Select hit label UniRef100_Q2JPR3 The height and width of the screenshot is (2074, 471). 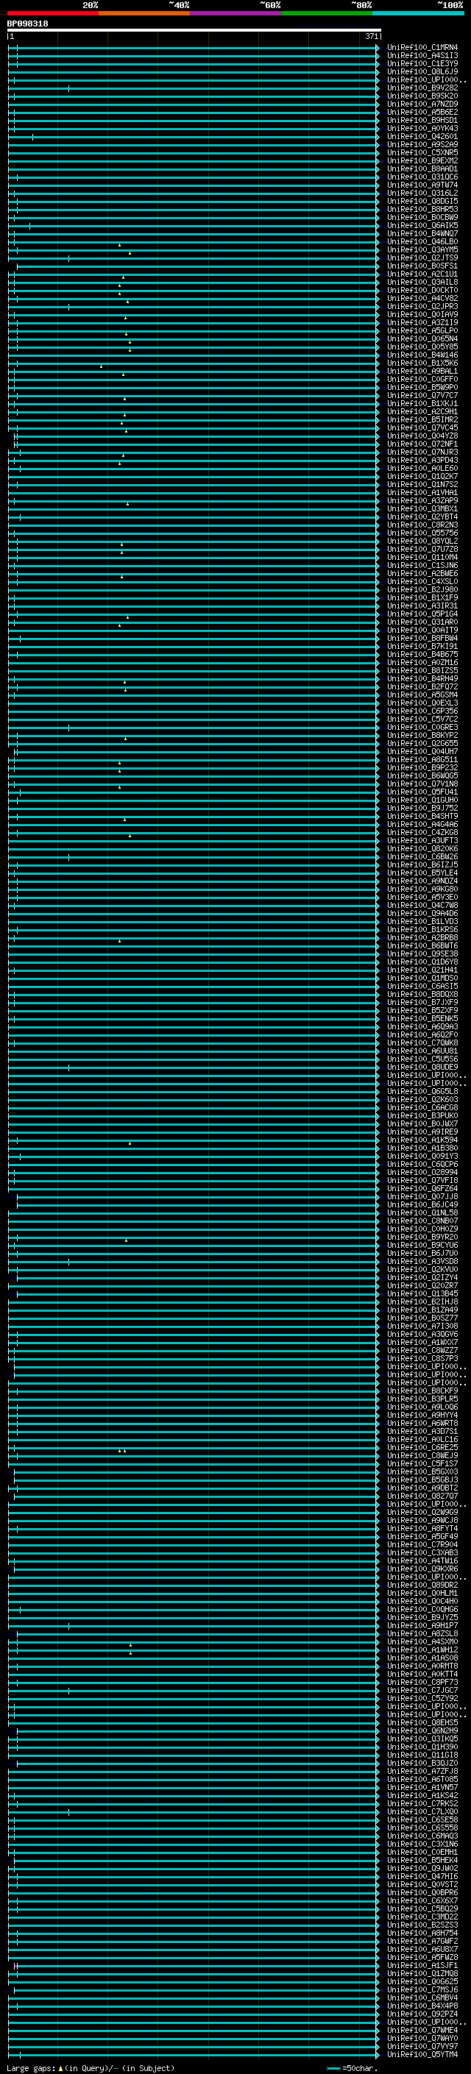pos(422,307)
